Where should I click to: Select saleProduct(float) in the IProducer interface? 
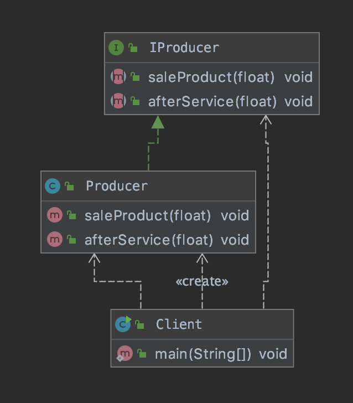(x=211, y=77)
